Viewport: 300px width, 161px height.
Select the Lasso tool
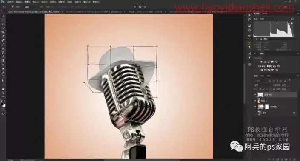3,24
